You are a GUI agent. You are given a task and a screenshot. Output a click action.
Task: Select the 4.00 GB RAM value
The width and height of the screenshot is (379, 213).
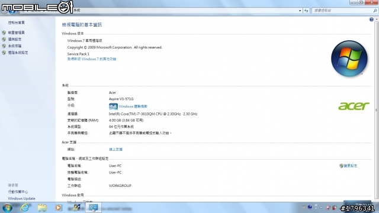126,120
